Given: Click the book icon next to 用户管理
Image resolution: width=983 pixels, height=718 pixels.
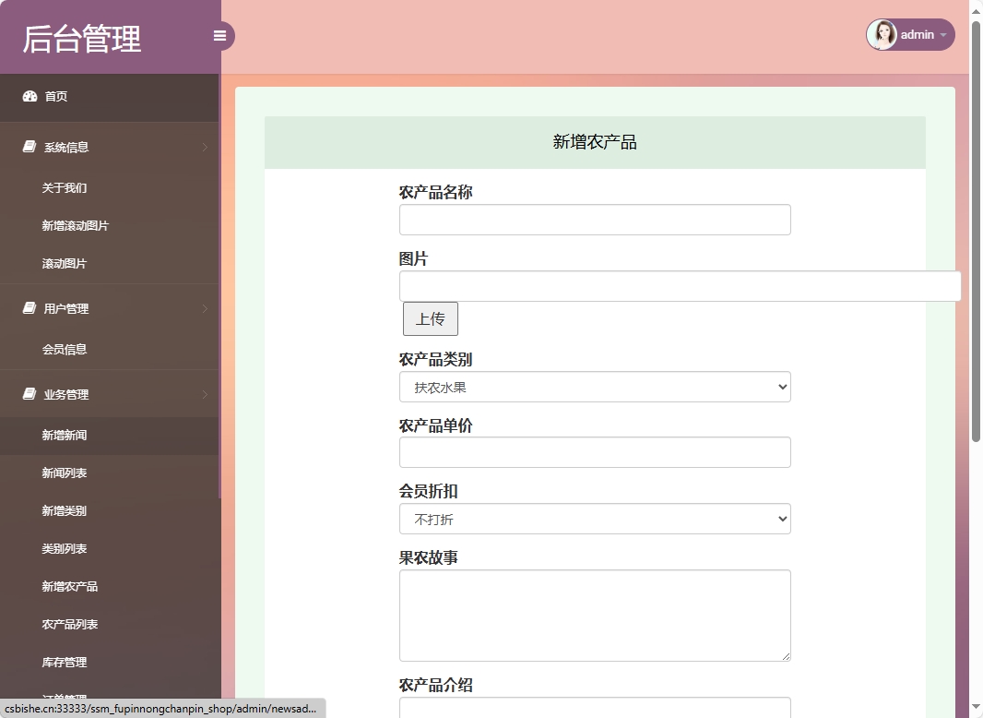Looking at the screenshot, I should [27, 308].
